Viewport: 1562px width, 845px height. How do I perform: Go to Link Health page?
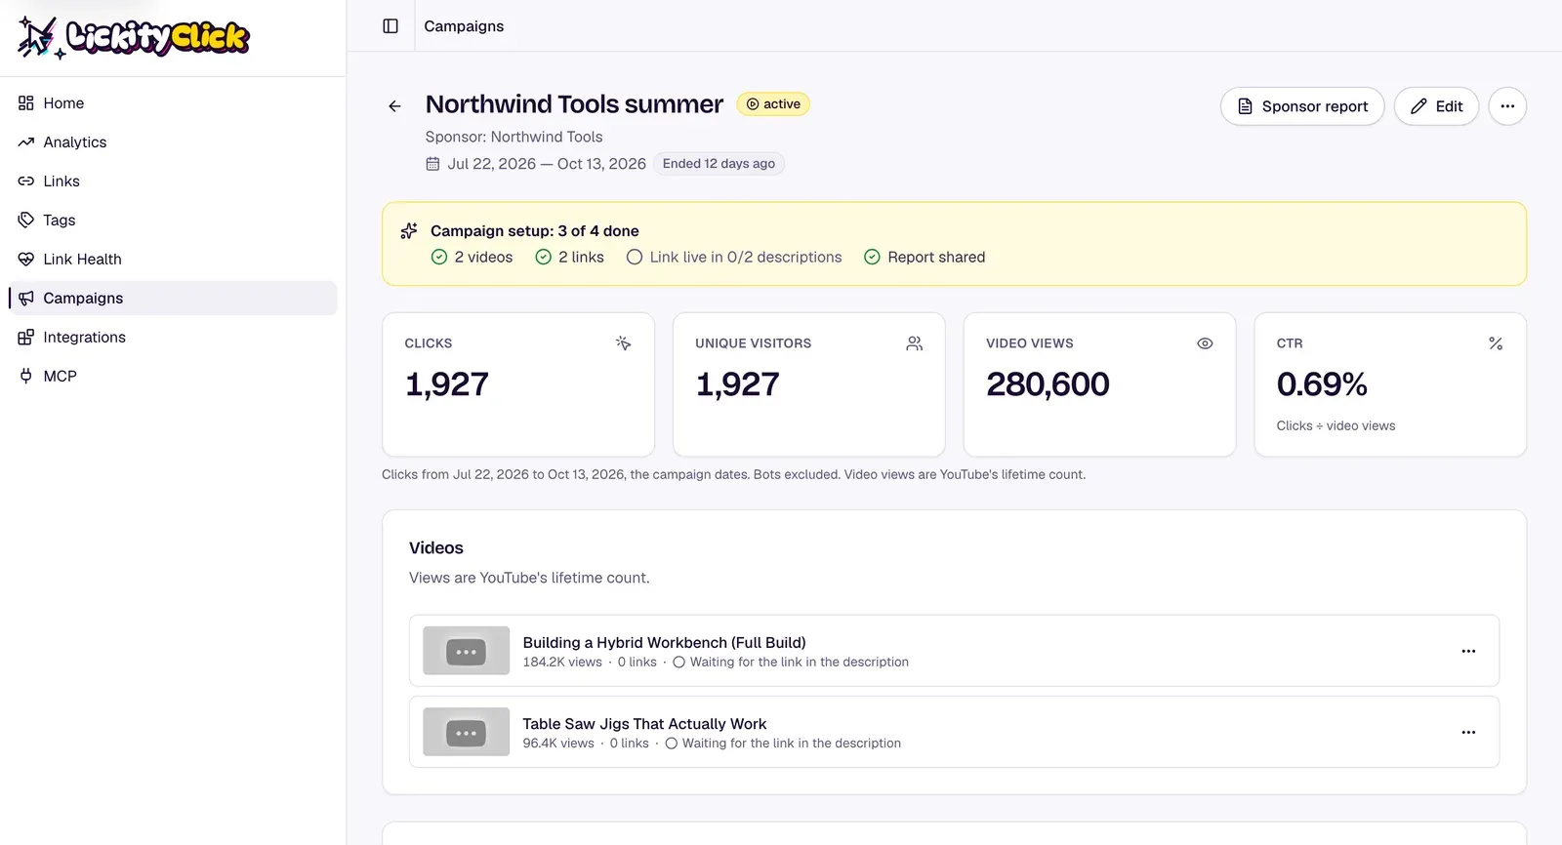point(173,260)
